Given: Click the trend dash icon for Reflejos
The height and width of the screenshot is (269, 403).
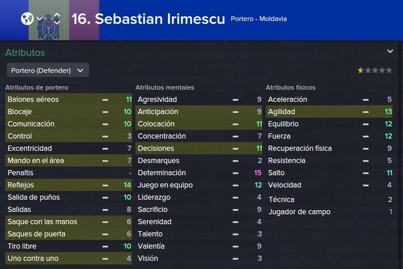Looking at the screenshot, I should 105,185.
